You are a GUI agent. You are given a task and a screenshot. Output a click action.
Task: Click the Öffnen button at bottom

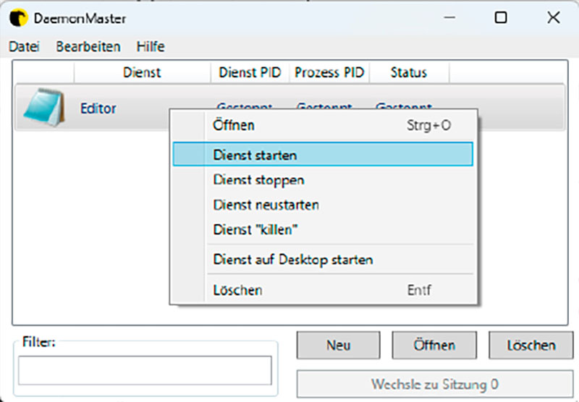434,345
